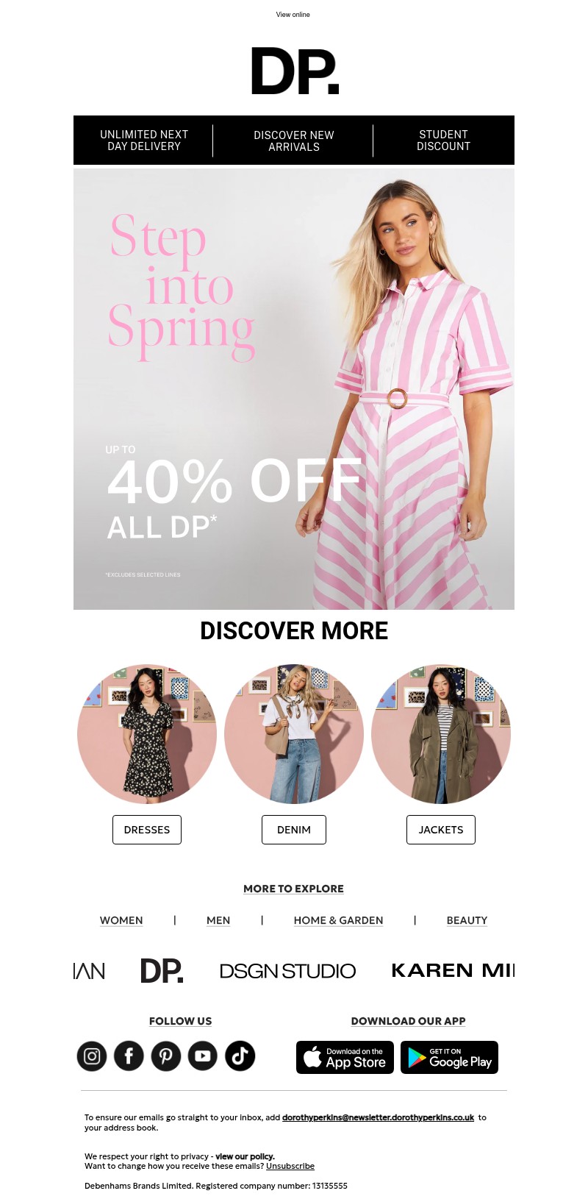Click the View online link
The height and width of the screenshot is (1199, 588).
293,15
